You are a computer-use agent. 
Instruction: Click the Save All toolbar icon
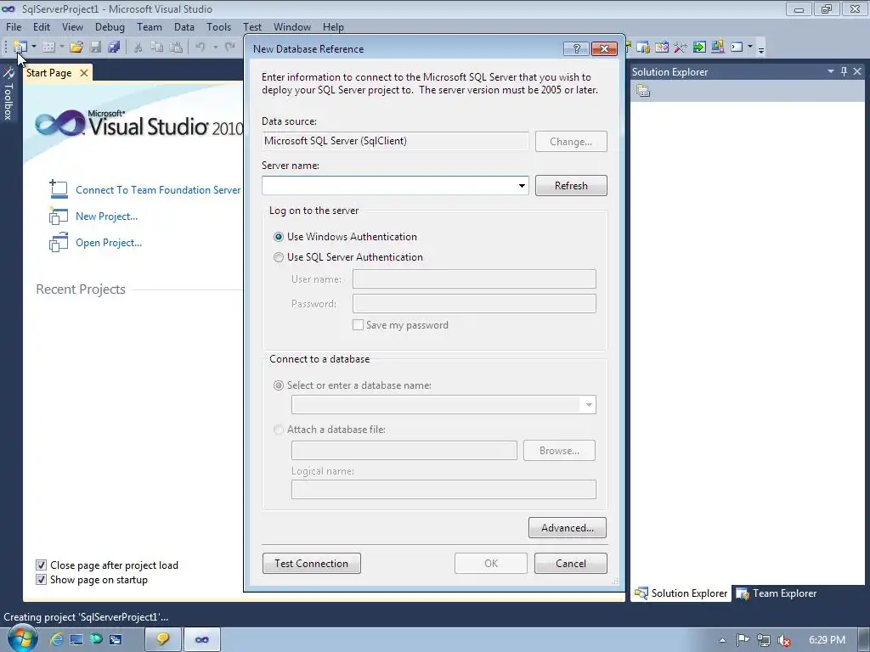(114, 48)
